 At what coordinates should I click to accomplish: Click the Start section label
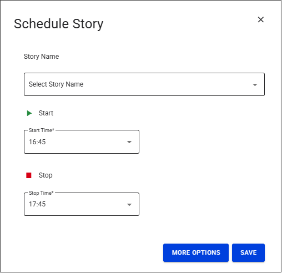(x=46, y=113)
